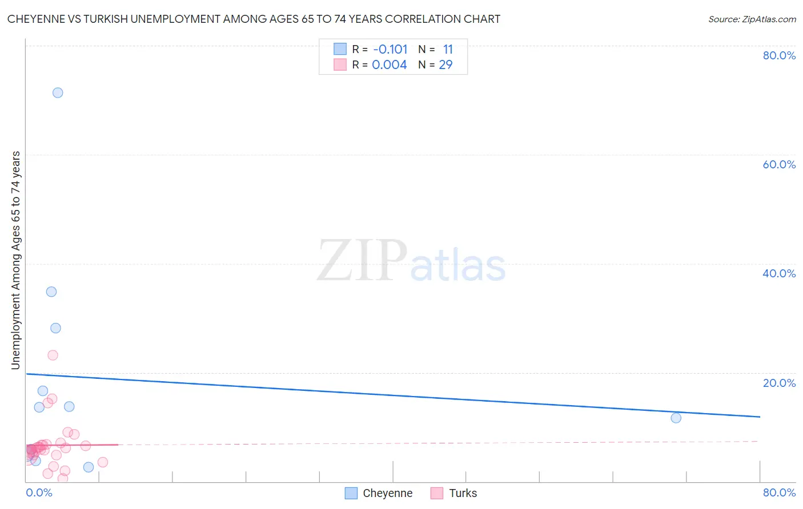Select the highest Cheyenne data point near 71%
This screenshot has height=509, width=803.
(58, 92)
